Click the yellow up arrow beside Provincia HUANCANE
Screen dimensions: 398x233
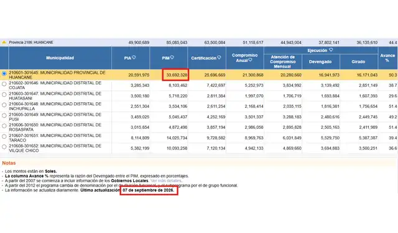pyautogui.click(x=4, y=42)
